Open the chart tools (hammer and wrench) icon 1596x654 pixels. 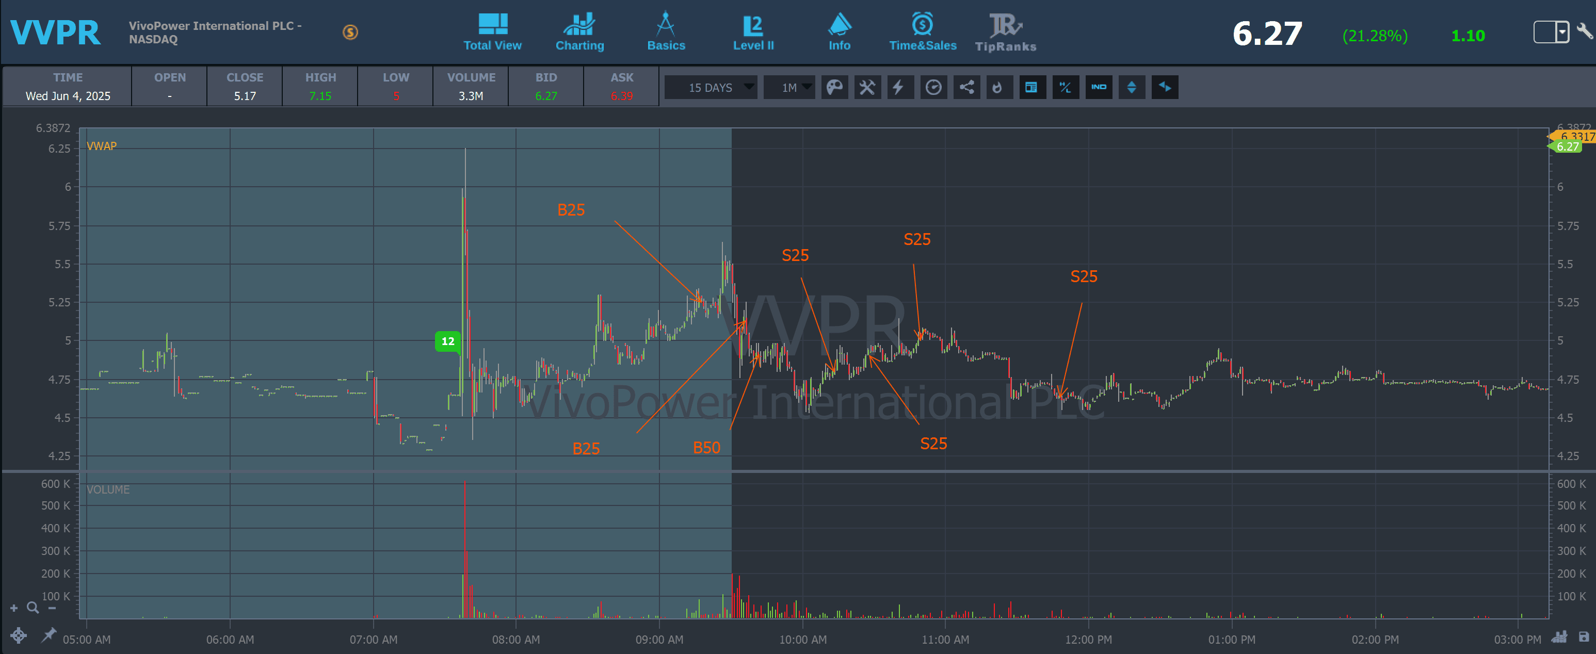click(867, 87)
